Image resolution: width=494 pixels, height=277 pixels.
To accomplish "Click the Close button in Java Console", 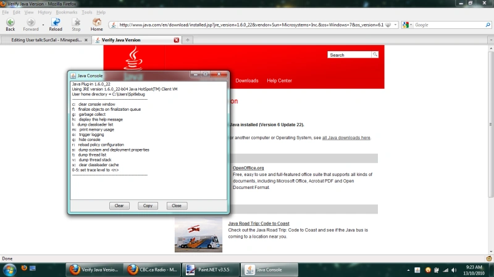I will tap(177, 206).
